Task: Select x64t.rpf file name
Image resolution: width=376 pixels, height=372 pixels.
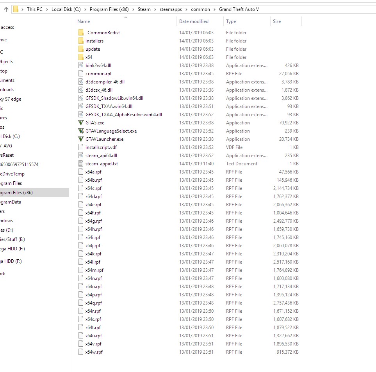Action: (x=93, y=327)
